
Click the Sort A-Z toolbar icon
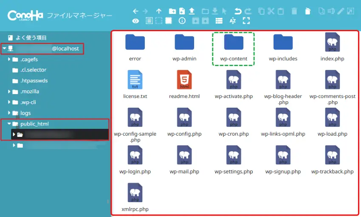pos(232,21)
